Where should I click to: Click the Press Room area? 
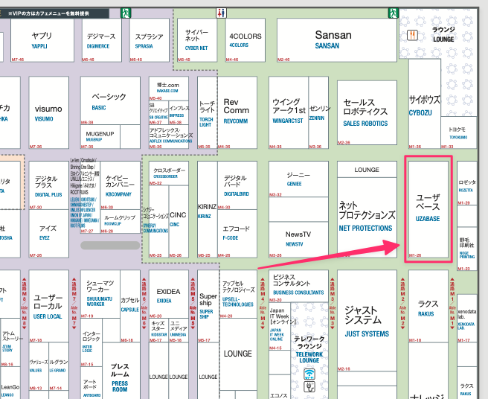click(121, 371)
